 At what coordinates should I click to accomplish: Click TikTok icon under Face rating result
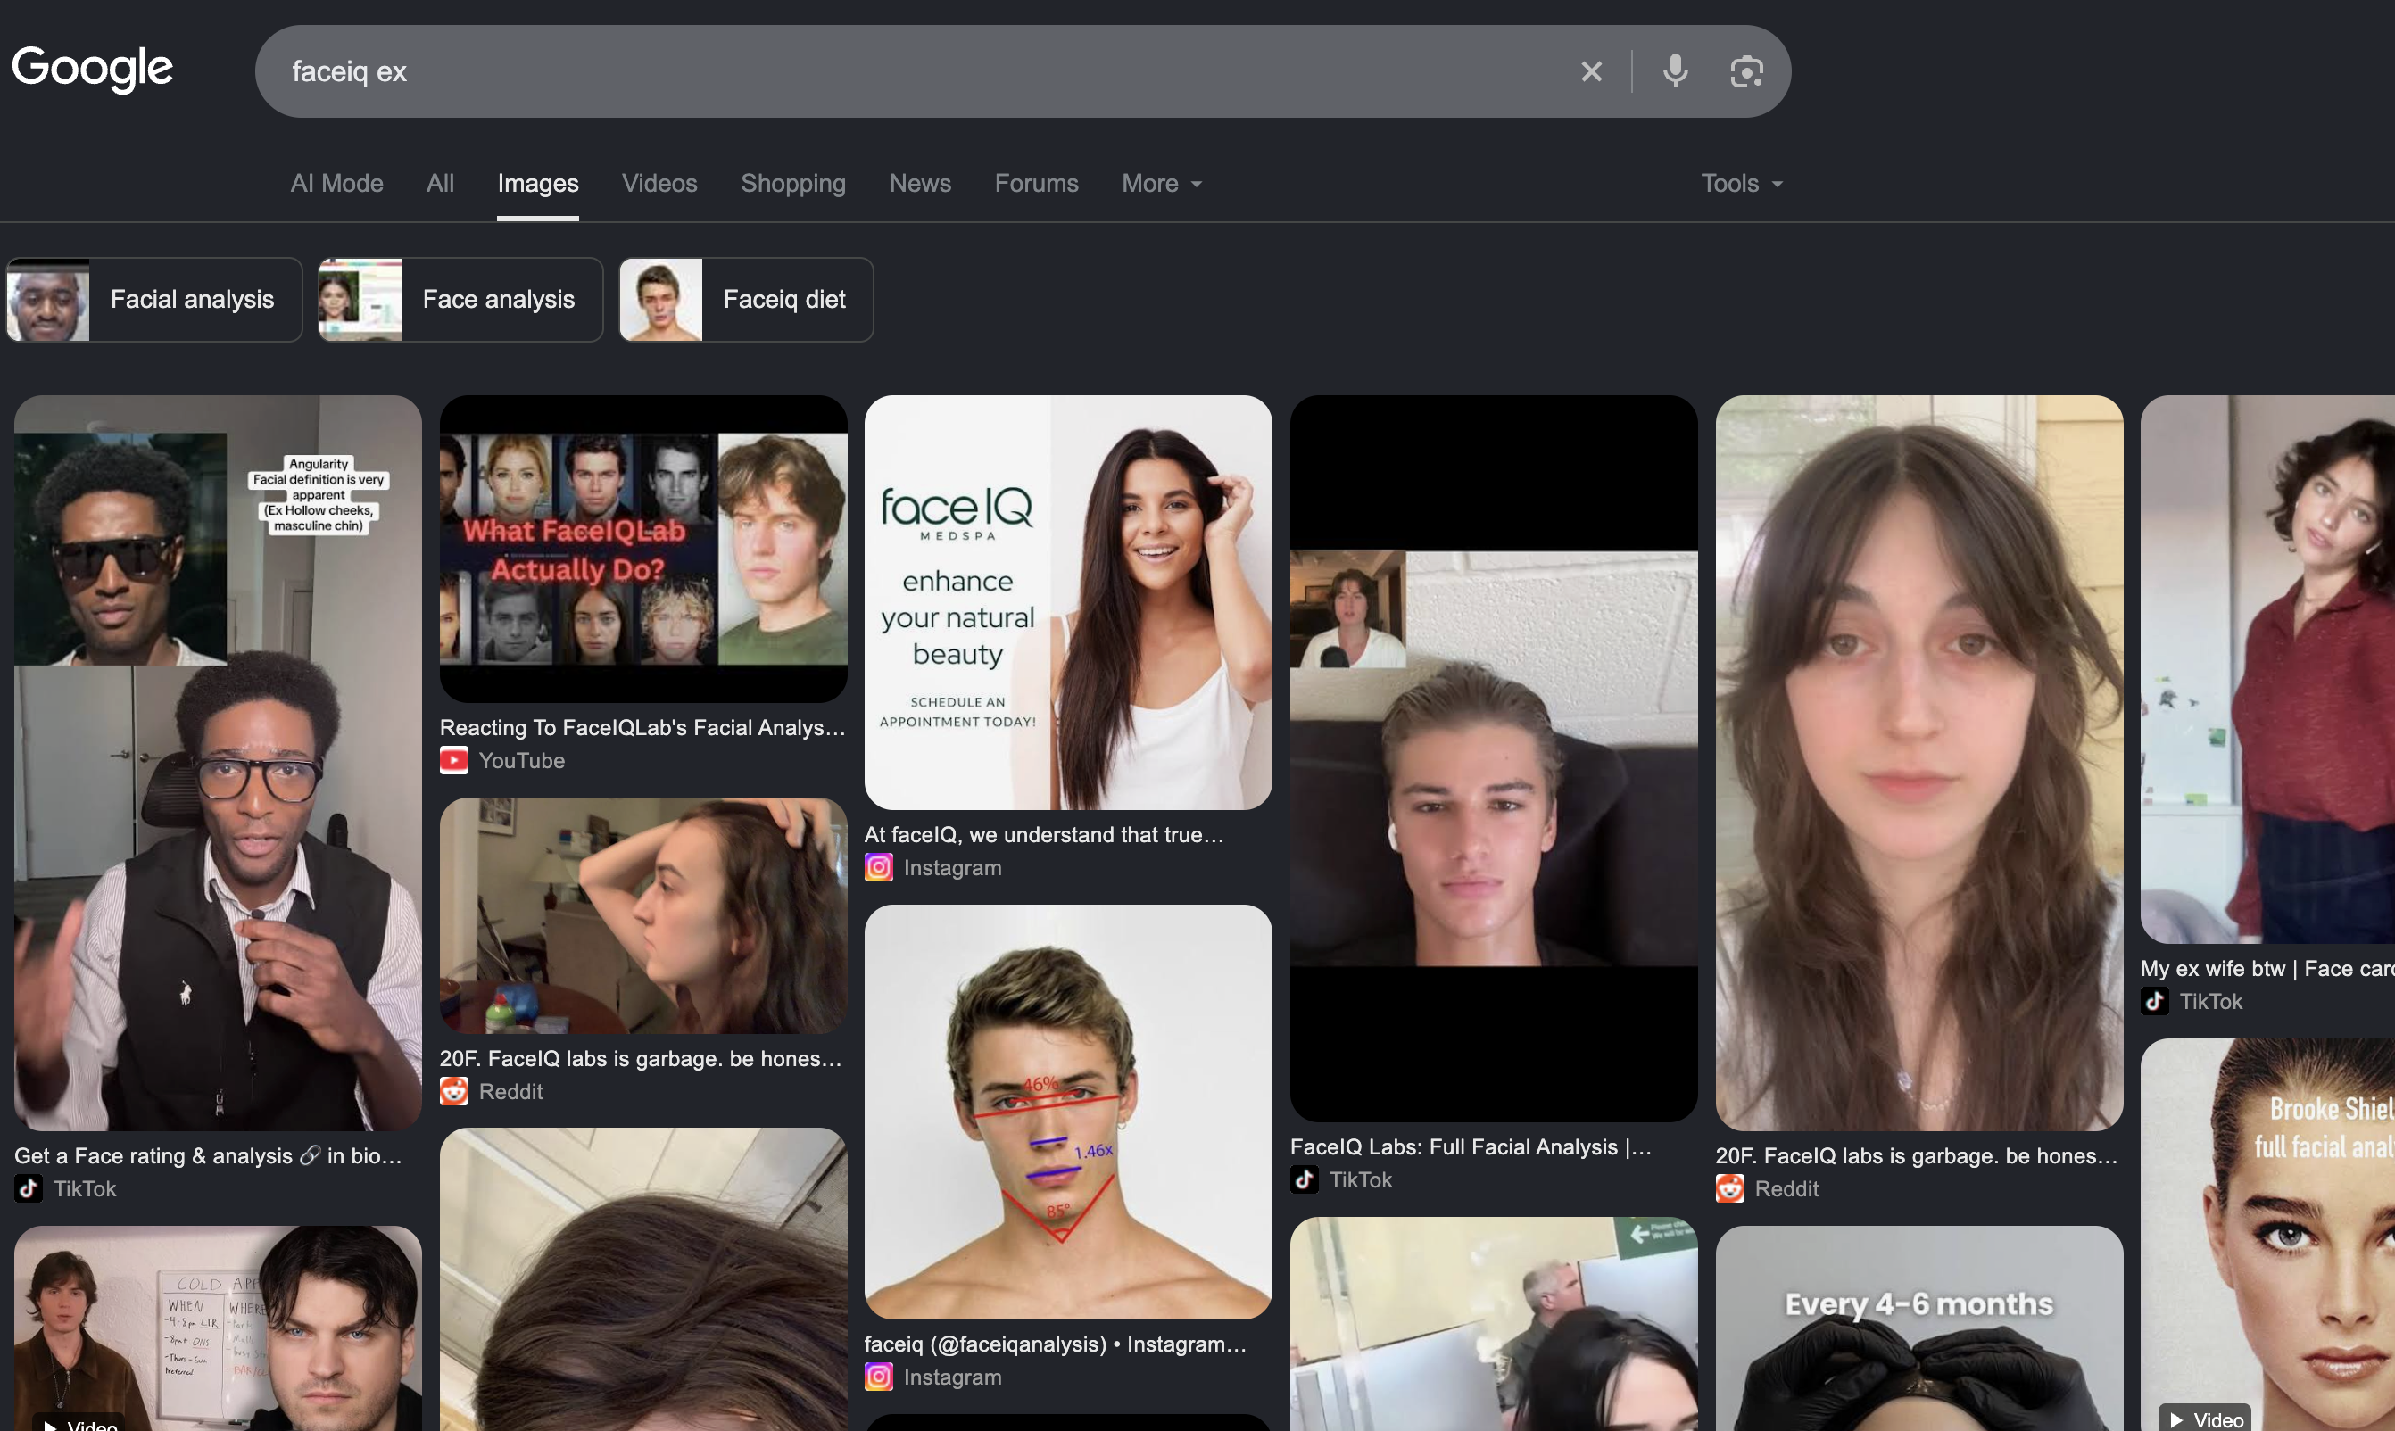29,1189
